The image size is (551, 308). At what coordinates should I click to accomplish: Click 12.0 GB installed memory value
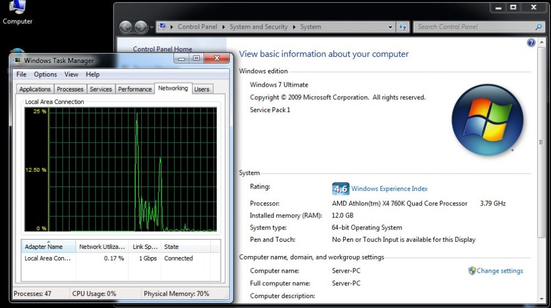pyautogui.click(x=343, y=215)
